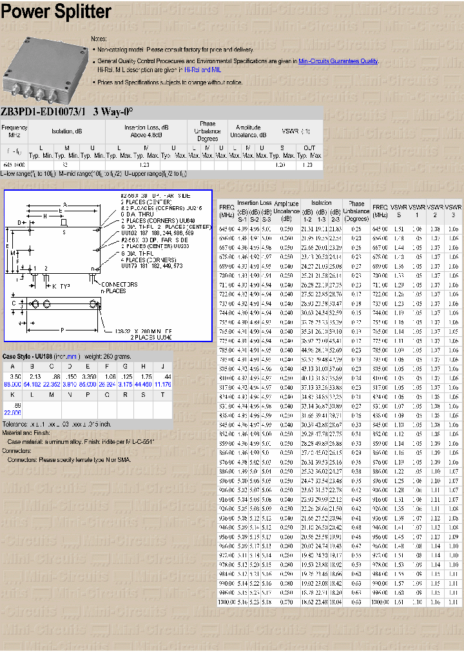Click the 'VSWR (:1)' spec header
The height and width of the screenshot is (652, 464).
pos(296,131)
